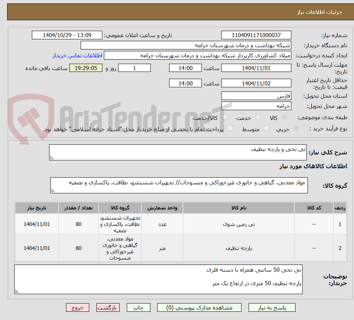Screen dimensions: 354x320
Task: Click the کد کالا column header
Action: pyautogui.click(x=314, y=208)
